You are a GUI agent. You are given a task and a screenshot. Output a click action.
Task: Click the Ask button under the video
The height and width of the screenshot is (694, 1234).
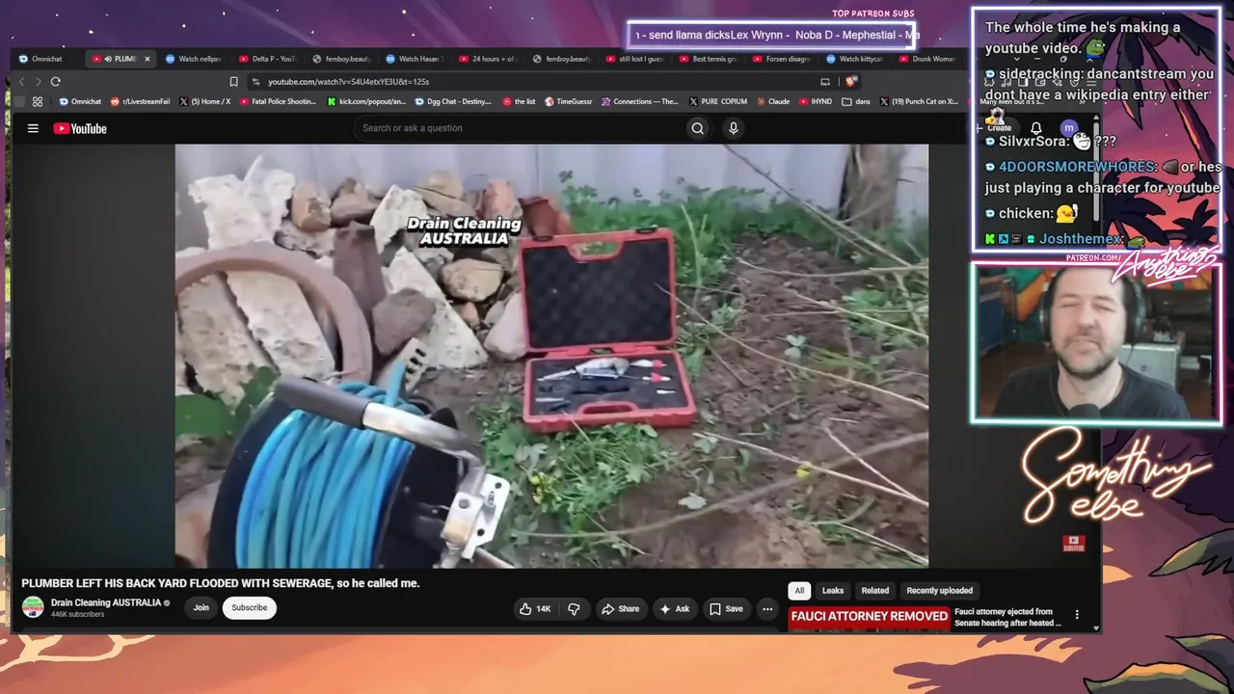(674, 609)
